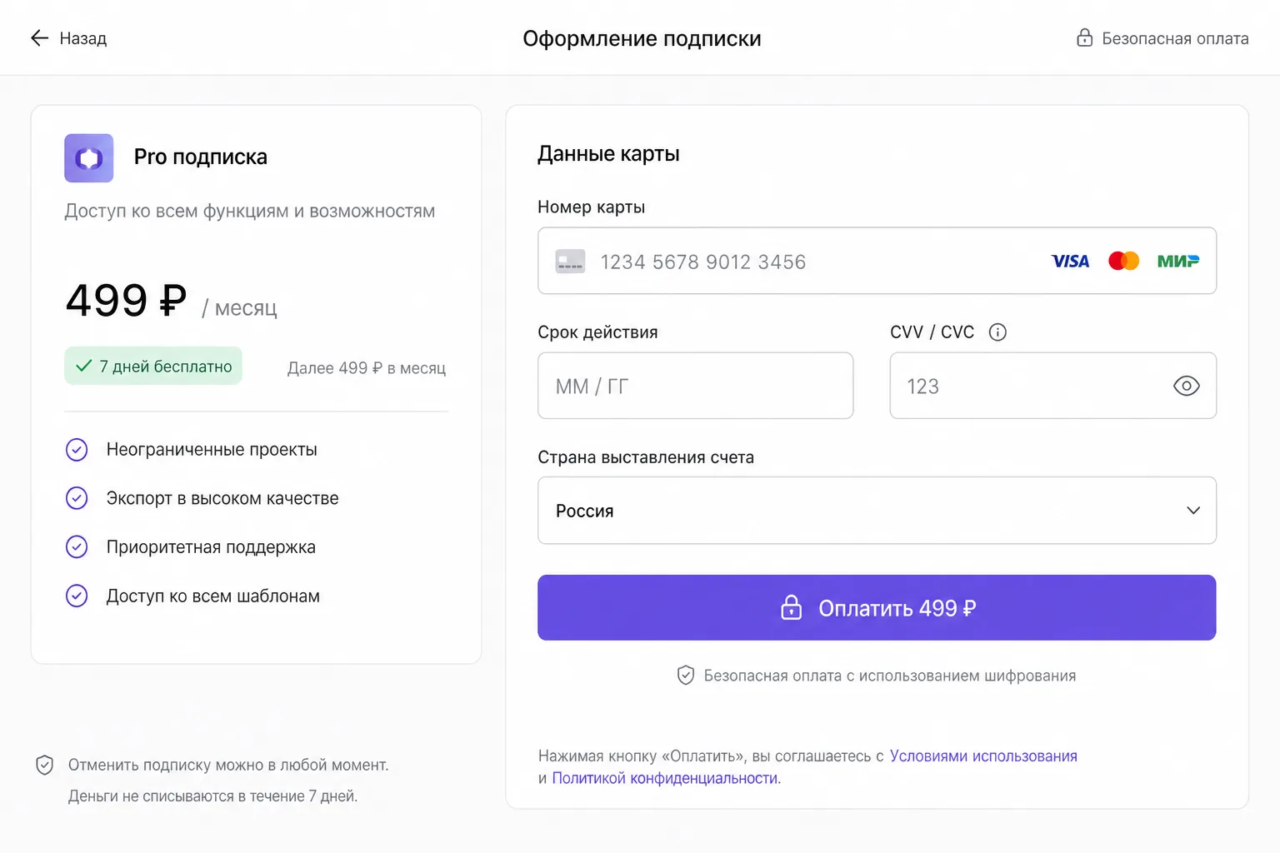The height and width of the screenshot is (853, 1280).
Task: Click the Срок действия field label
Action: [x=597, y=332]
